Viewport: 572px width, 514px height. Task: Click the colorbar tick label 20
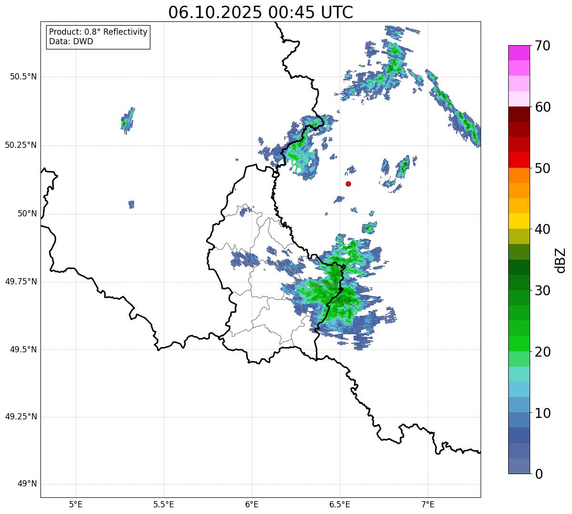point(543,352)
